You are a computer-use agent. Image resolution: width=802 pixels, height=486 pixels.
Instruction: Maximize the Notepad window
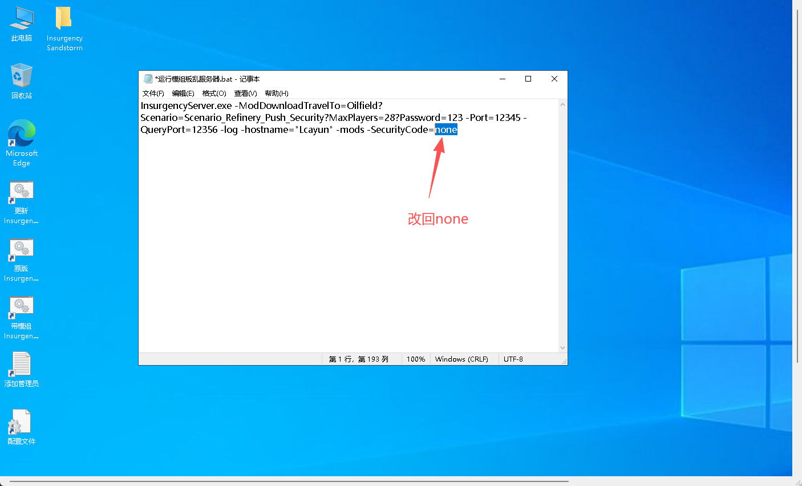tap(528, 79)
